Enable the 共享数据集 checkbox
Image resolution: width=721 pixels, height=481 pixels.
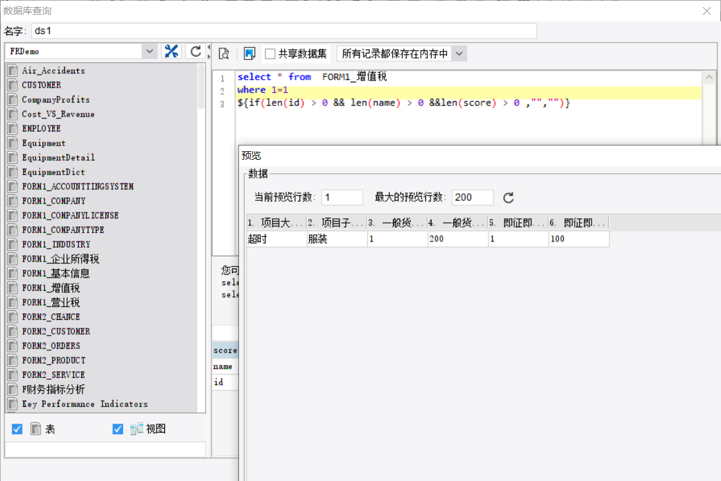(x=271, y=54)
